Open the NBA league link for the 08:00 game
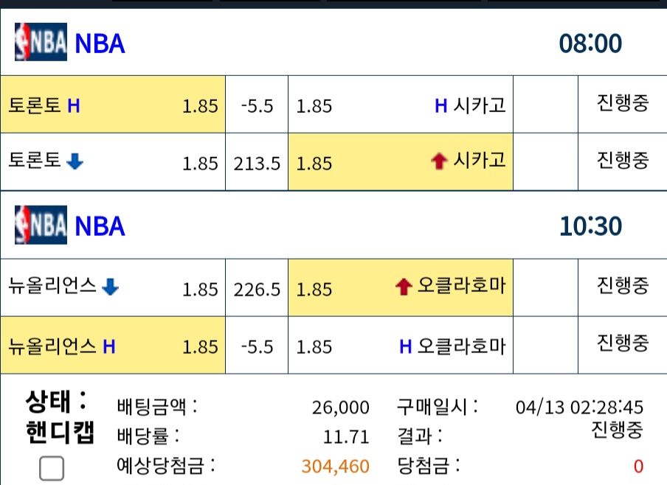 pyautogui.click(x=100, y=43)
